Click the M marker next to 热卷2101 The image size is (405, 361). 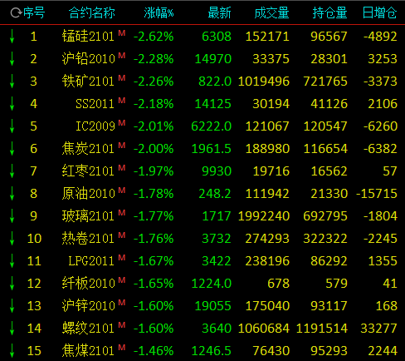point(122,235)
